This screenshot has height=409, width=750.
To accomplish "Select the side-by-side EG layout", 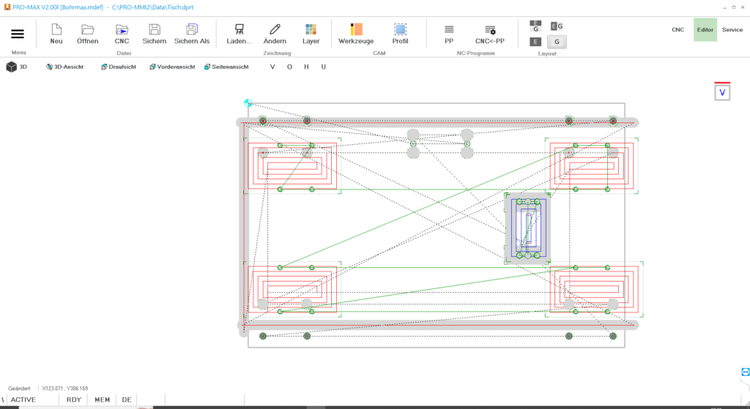I will [557, 26].
